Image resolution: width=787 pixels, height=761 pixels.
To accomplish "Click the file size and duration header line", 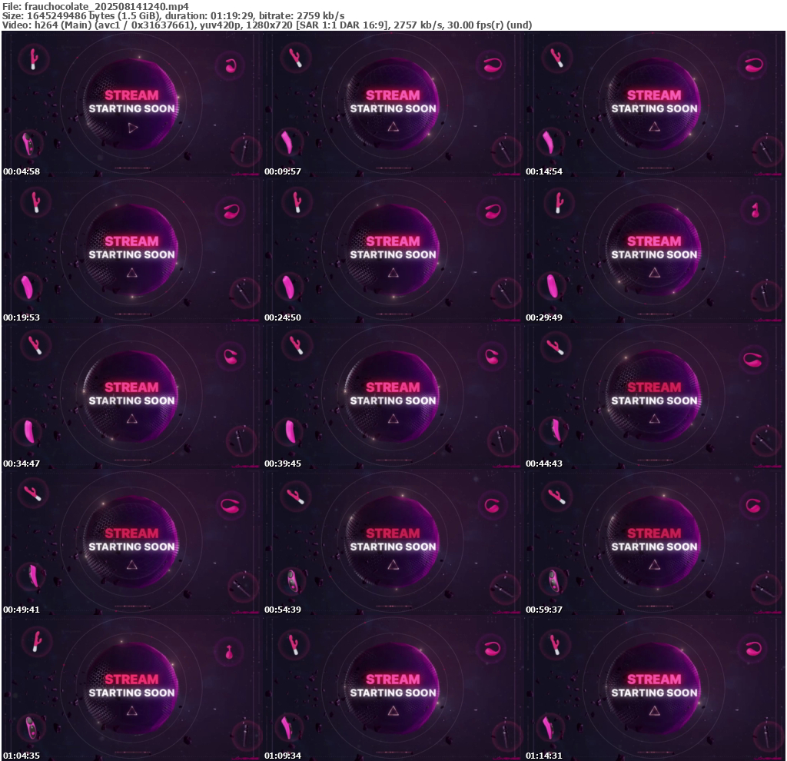I will pos(173,15).
